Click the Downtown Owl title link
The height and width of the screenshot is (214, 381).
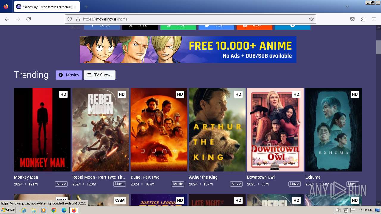(261, 177)
